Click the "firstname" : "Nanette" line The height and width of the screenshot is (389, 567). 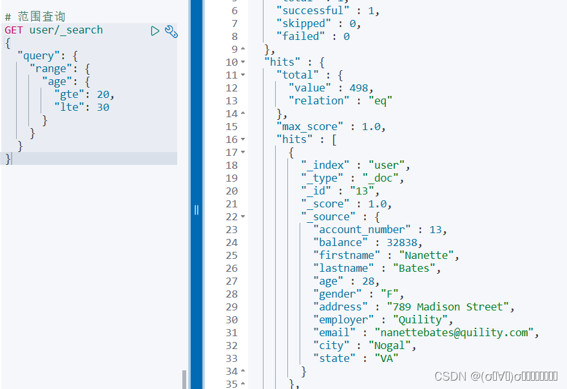[x=386, y=255]
